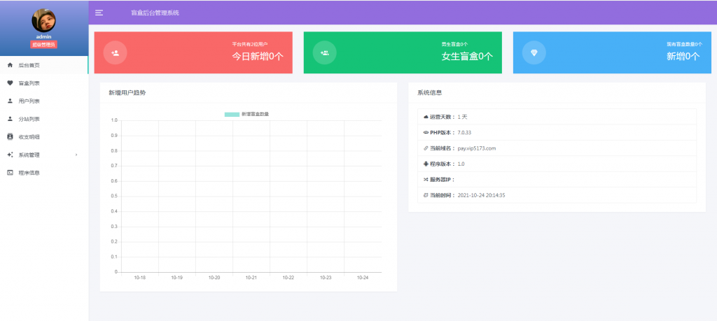Click the shuffle icon next to 服务器IP
Viewport: 717px width, 321px height.
pos(426,180)
